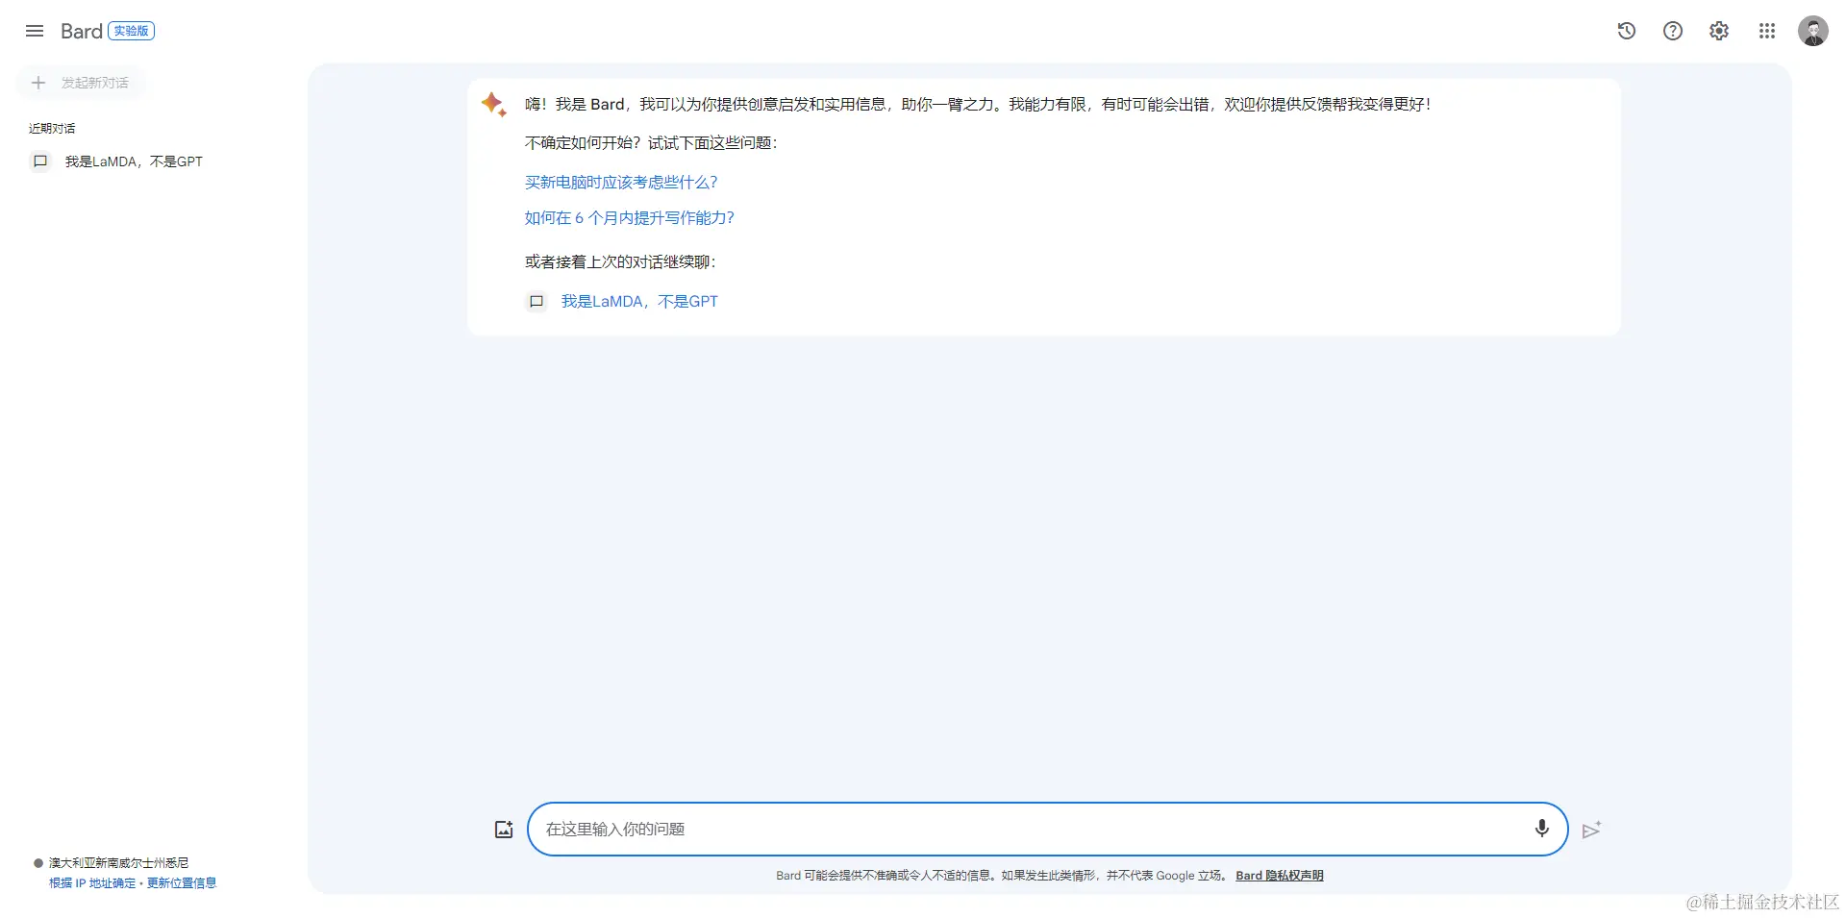Image resolution: width=1846 pixels, height=918 pixels.
Task: Continue conversation link 我是LaMDA，不是GPT in main panel
Action: 639,302
